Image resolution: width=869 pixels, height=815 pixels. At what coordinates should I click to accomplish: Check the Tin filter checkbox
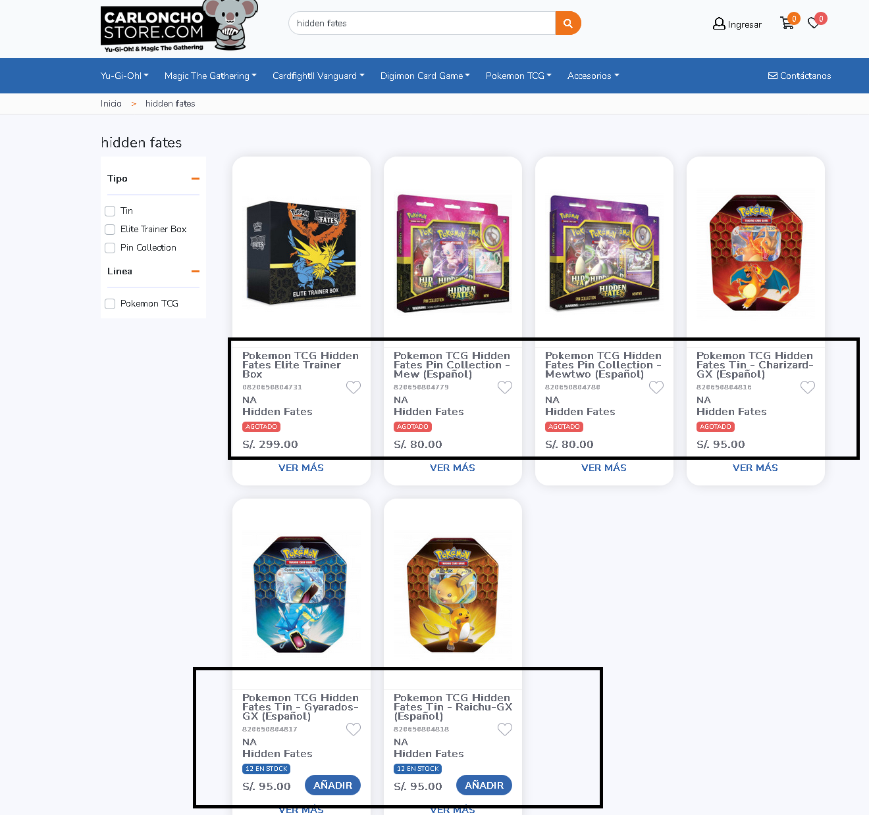[110, 211]
